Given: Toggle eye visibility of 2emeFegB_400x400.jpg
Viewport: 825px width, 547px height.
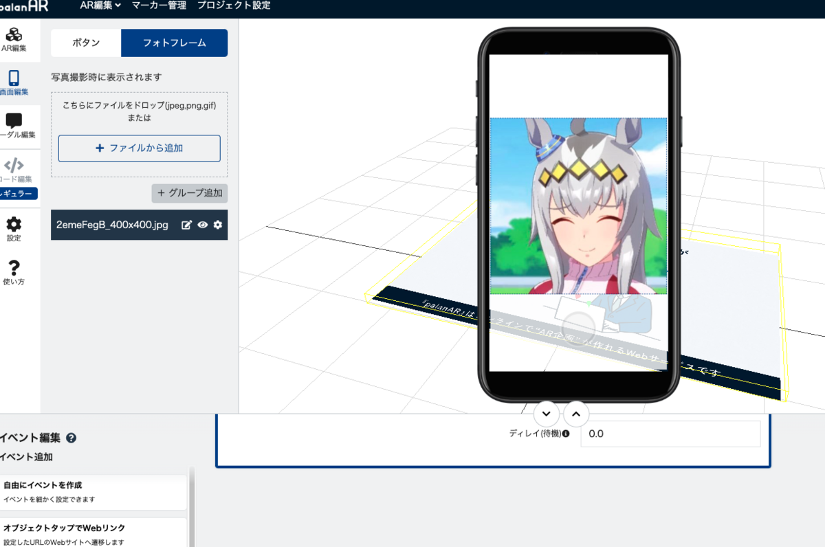Looking at the screenshot, I should coord(202,225).
